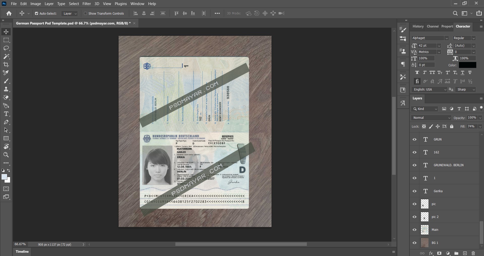Open the Regular font style dropdown
The height and width of the screenshot is (256, 484).
474,38
